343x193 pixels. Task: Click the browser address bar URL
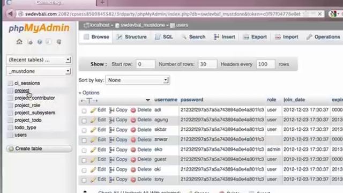point(162,14)
